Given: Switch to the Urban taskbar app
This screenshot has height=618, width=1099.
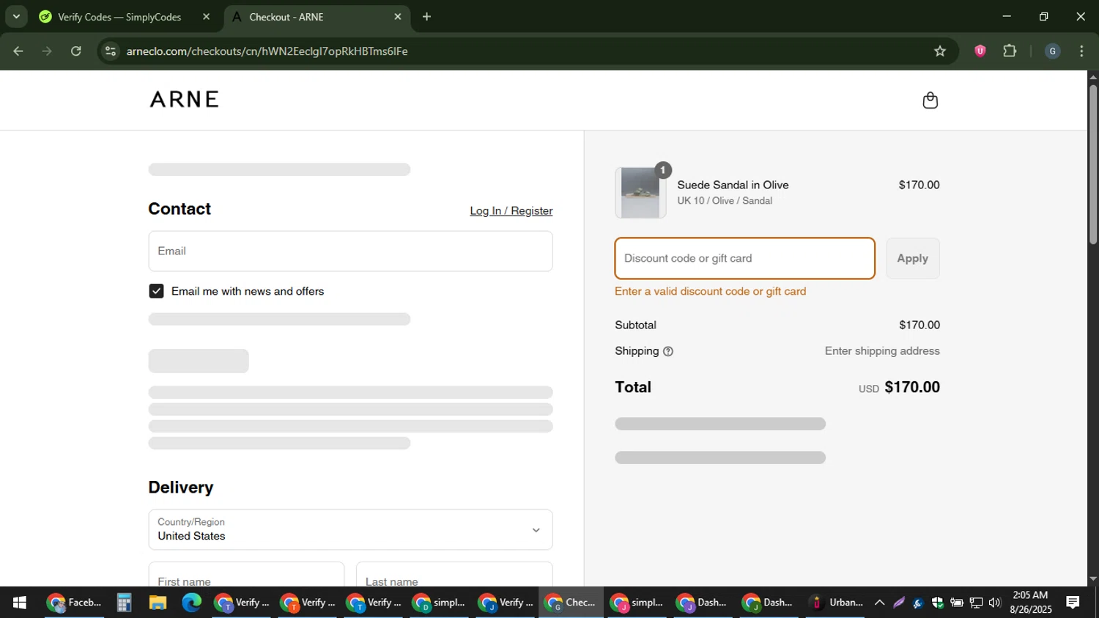Looking at the screenshot, I should [x=836, y=603].
